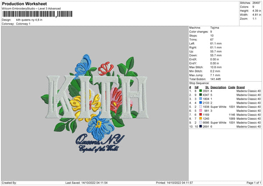The height and width of the screenshot is (186, 263).
Task: Click the Total Bobbin value '141.44ft'
Action: click(x=216, y=79)
